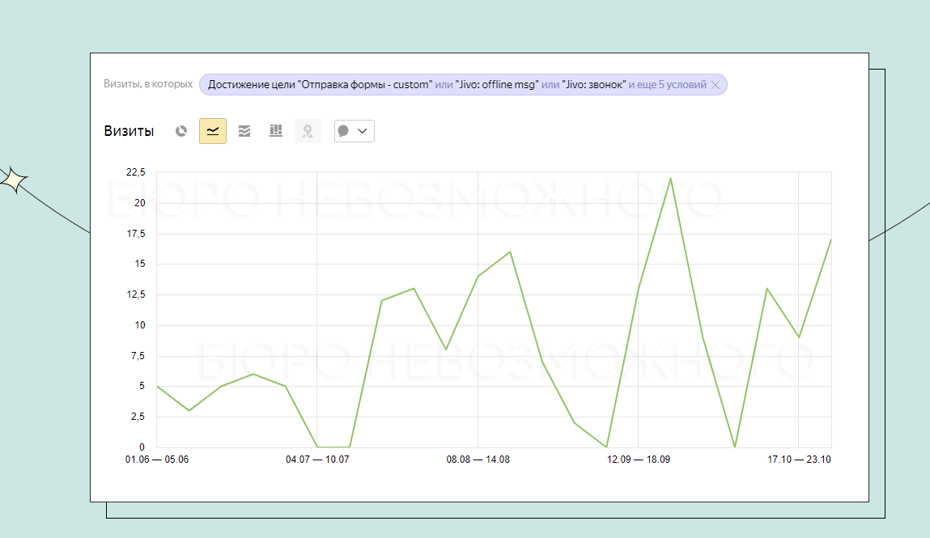The image size is (930, 538).
Task: Select the line chart view icon
Action: point(213,131)
